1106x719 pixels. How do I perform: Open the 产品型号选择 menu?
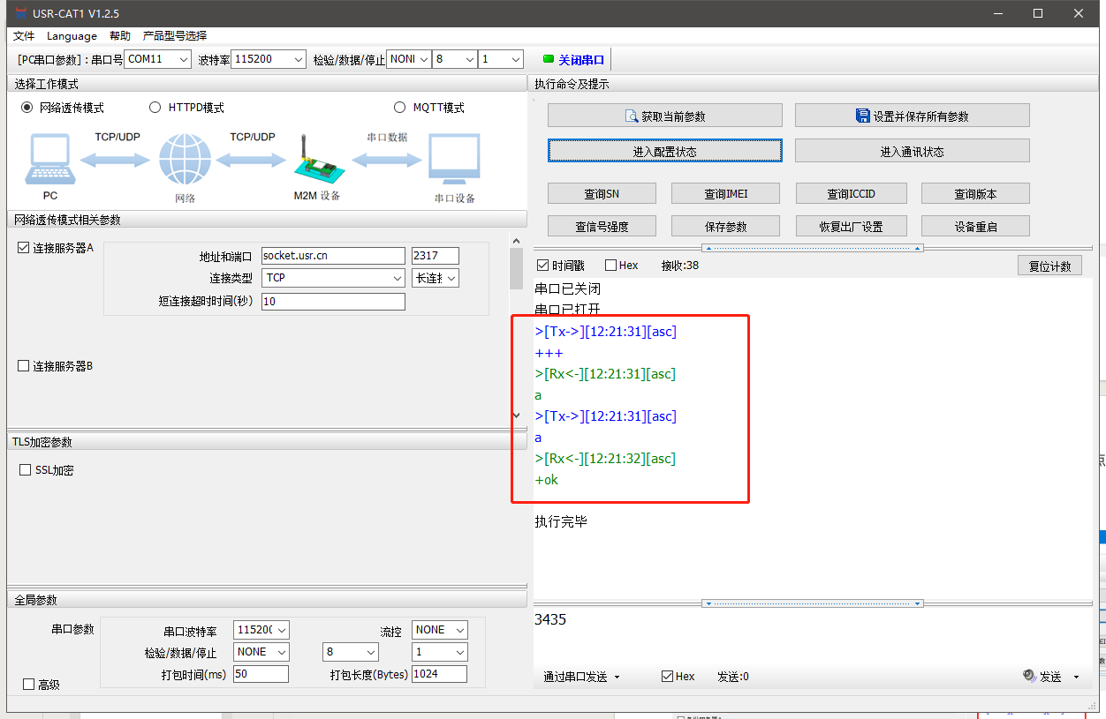[175, 36]
